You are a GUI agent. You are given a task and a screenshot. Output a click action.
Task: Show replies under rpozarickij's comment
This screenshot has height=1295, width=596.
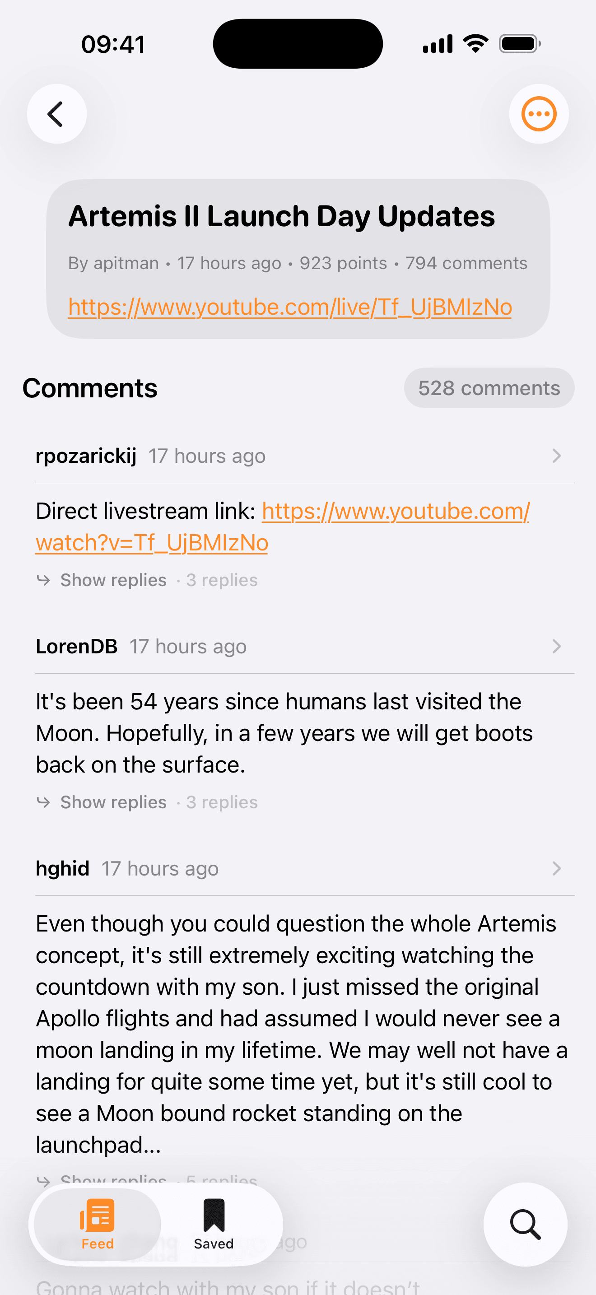pos(114,580)
